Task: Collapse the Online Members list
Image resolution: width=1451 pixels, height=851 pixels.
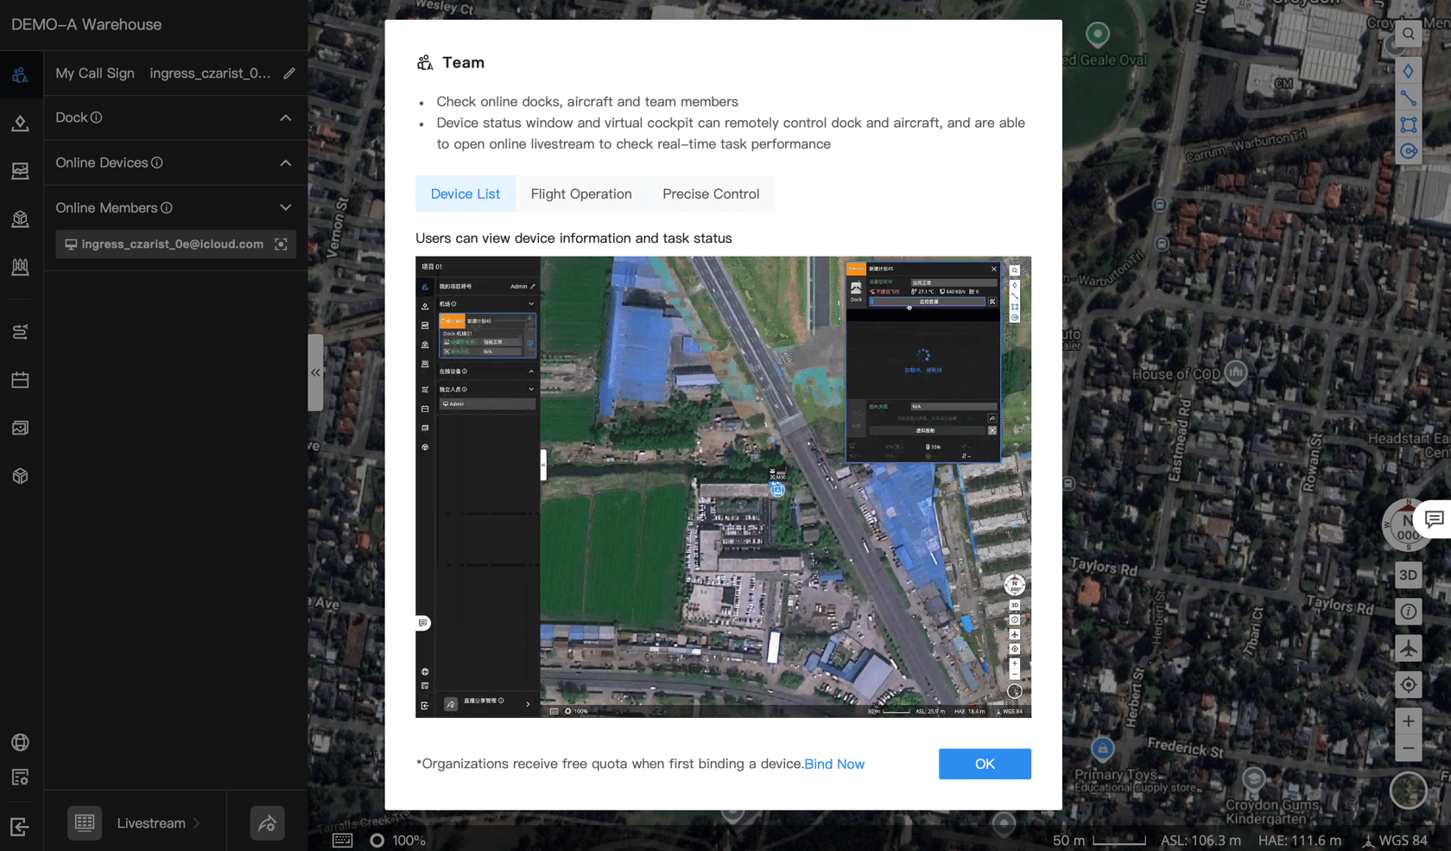Action: point(285,207)
